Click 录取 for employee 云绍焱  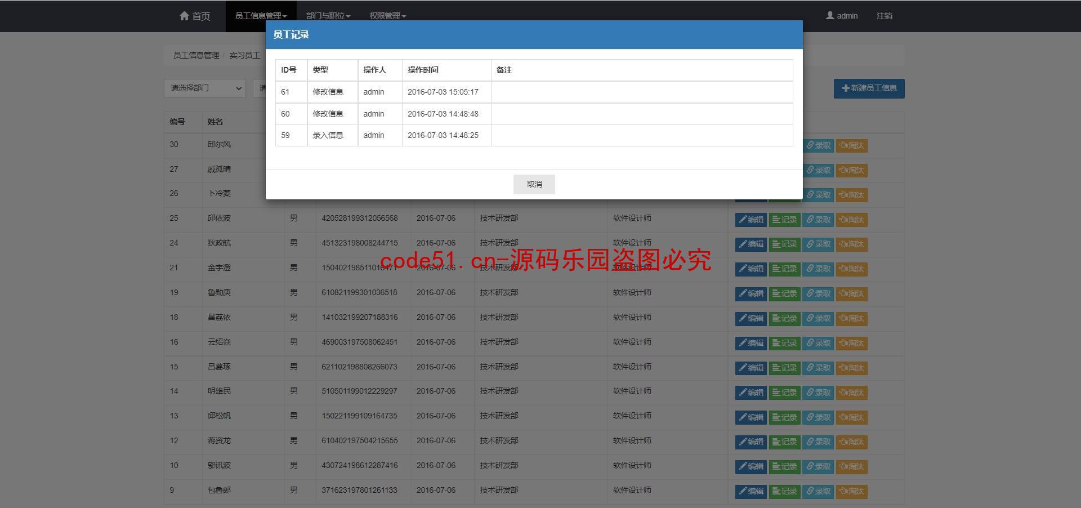tap(818, 344)
